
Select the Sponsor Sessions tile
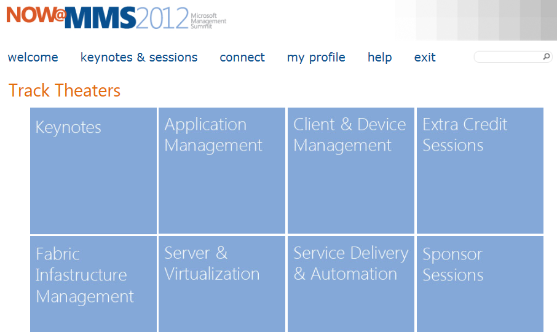[480, 284]
